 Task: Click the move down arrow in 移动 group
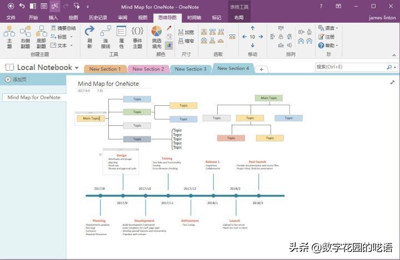pos(253,45)
